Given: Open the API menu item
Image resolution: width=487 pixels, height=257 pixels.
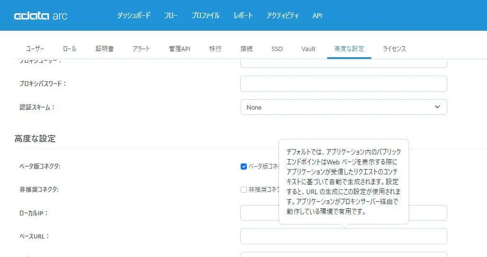Looking at the screenshot, I should pos(317,16).
